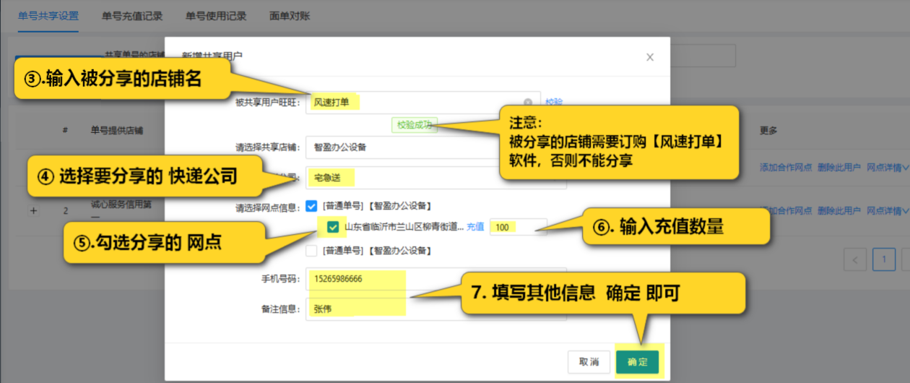The image size is (910, 383).
Task: Open the 单号使用记录 tab
Action: click(x=216, y=15)
